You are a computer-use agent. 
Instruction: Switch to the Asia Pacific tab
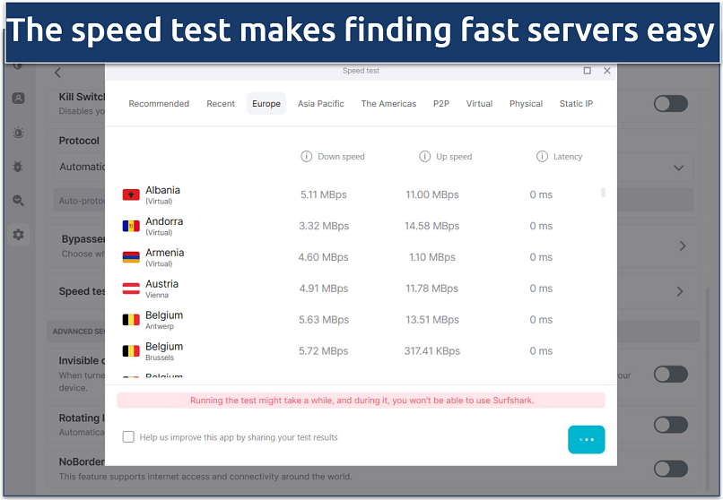321,104
